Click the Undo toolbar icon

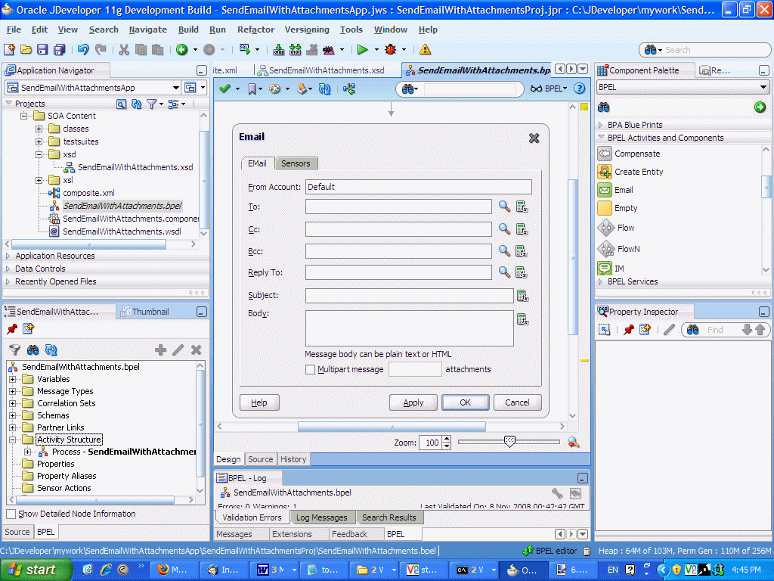[x=83, y=49]
